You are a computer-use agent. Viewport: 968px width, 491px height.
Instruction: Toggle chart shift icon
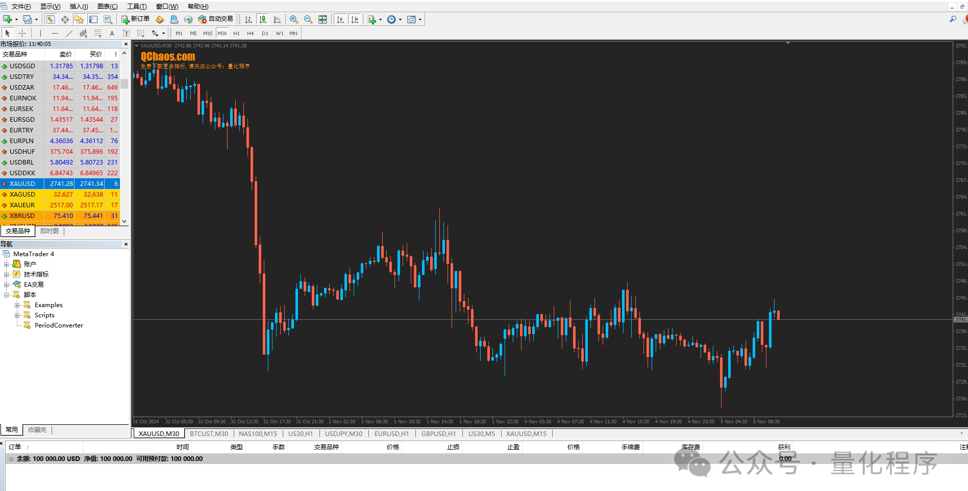point(355,19)
